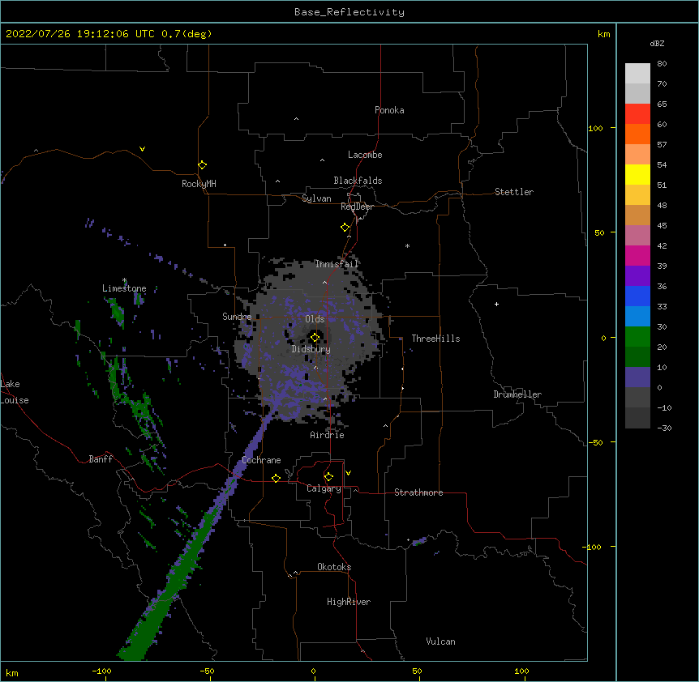Click the Innisfail city label

(337, 264)
